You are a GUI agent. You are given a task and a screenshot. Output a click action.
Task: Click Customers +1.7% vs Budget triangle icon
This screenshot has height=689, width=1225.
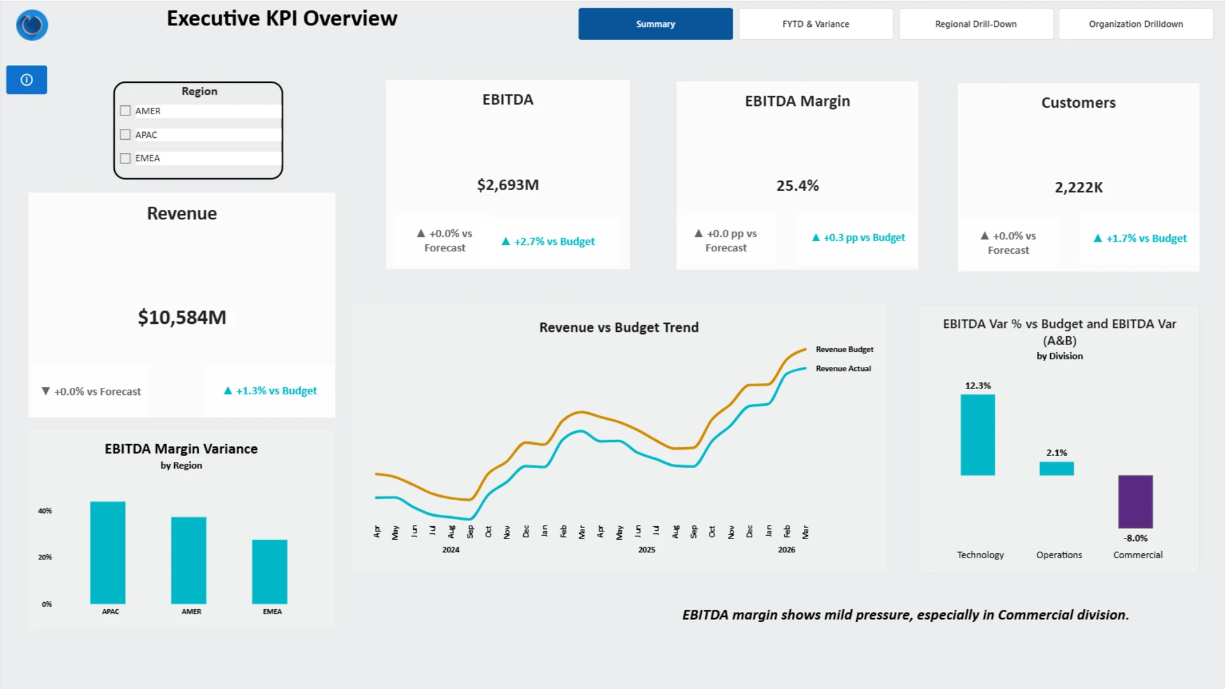click(1097, 238)
